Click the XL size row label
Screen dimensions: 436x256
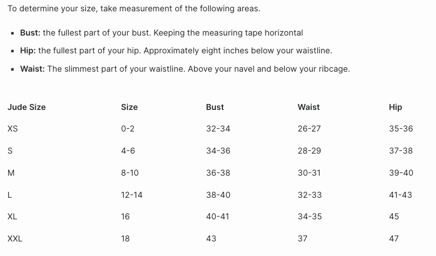pos(12,217)
